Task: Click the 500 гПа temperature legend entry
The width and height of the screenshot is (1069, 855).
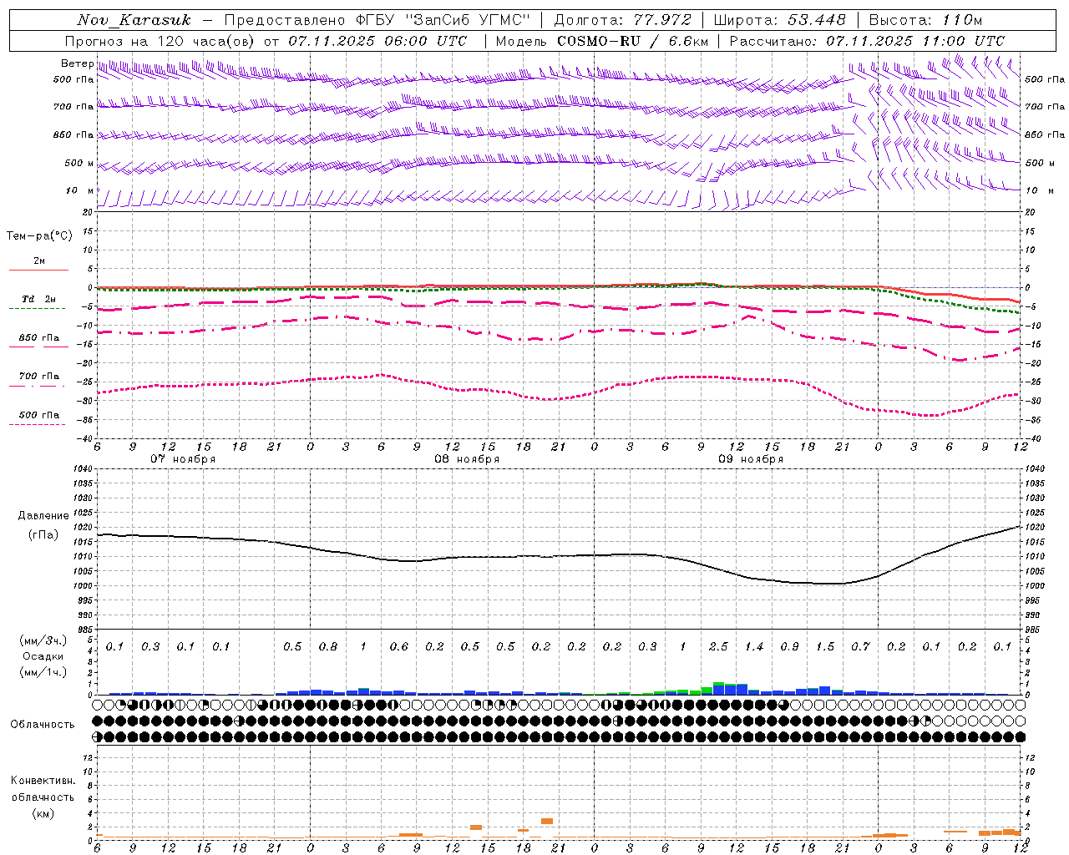Action: (39, 415)
